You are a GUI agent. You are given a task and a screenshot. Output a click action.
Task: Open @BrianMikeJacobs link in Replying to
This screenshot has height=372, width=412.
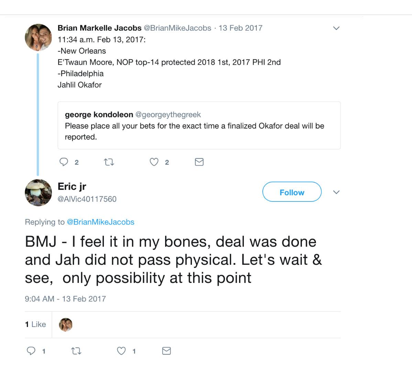click(x=100, y=222)
